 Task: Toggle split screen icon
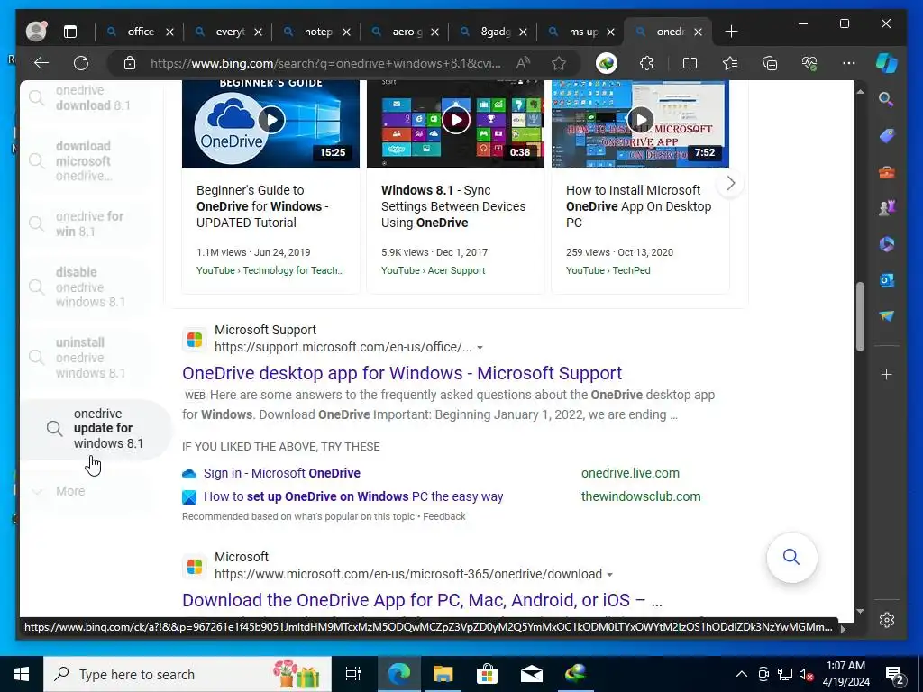pos(690,63)
